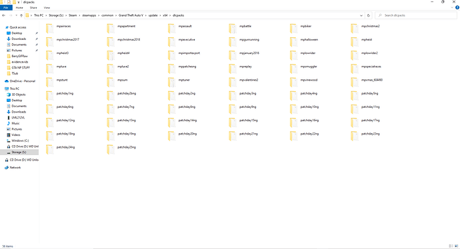The width and height of the screenshot is (460, 249).
Task: Go back with the Back arrow
Action: [4, 15]
